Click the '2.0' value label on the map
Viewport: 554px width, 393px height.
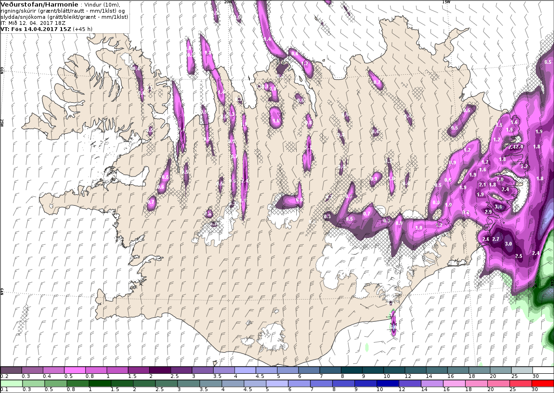tap(500, 179)
